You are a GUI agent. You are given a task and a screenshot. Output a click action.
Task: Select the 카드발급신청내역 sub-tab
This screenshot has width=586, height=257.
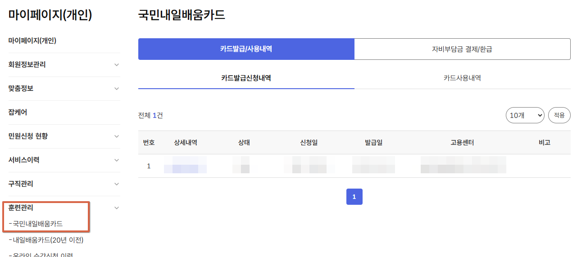(246, 78)
